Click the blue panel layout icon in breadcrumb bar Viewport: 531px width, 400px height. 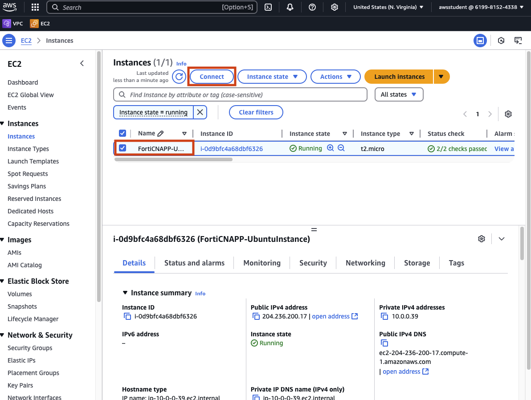480,41
